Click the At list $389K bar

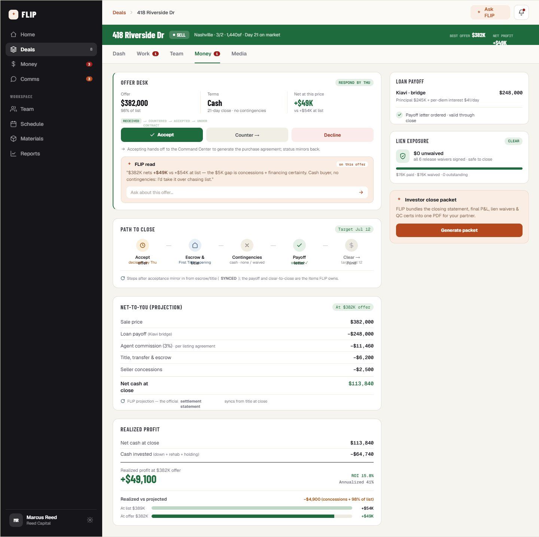click(x=252, y=508)
